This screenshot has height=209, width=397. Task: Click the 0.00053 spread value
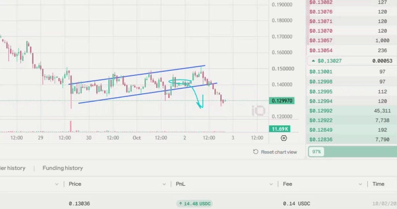coord(382,61)
